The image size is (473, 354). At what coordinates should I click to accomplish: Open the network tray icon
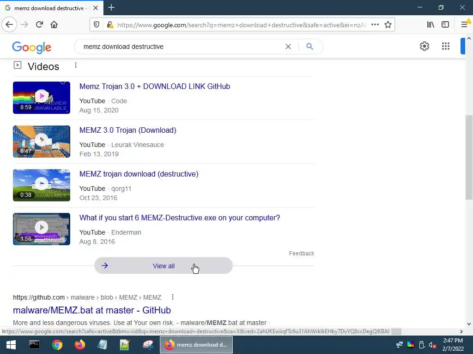[x=400, y=345]
